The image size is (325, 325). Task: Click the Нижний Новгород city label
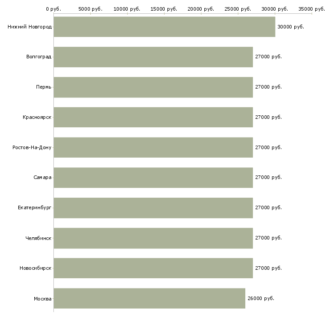click(x=29, y=27)
